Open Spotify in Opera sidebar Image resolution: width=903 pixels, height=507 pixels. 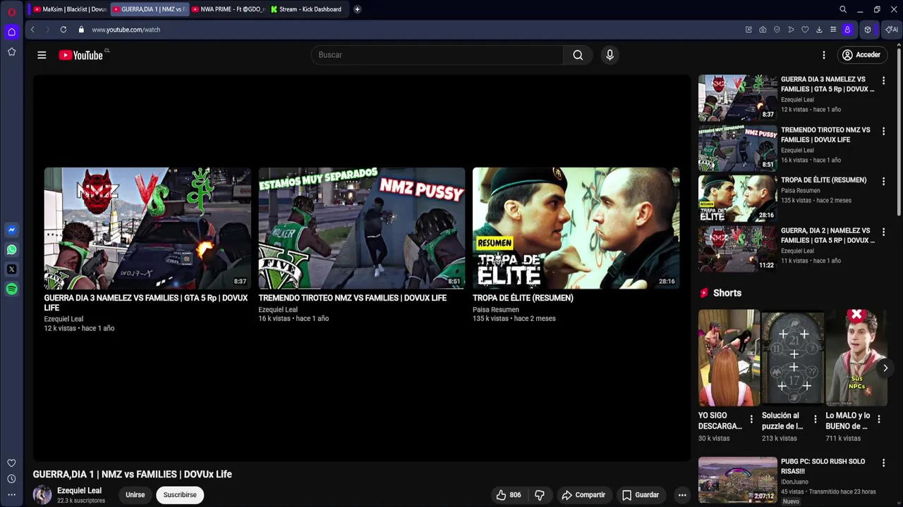point(11,289)
